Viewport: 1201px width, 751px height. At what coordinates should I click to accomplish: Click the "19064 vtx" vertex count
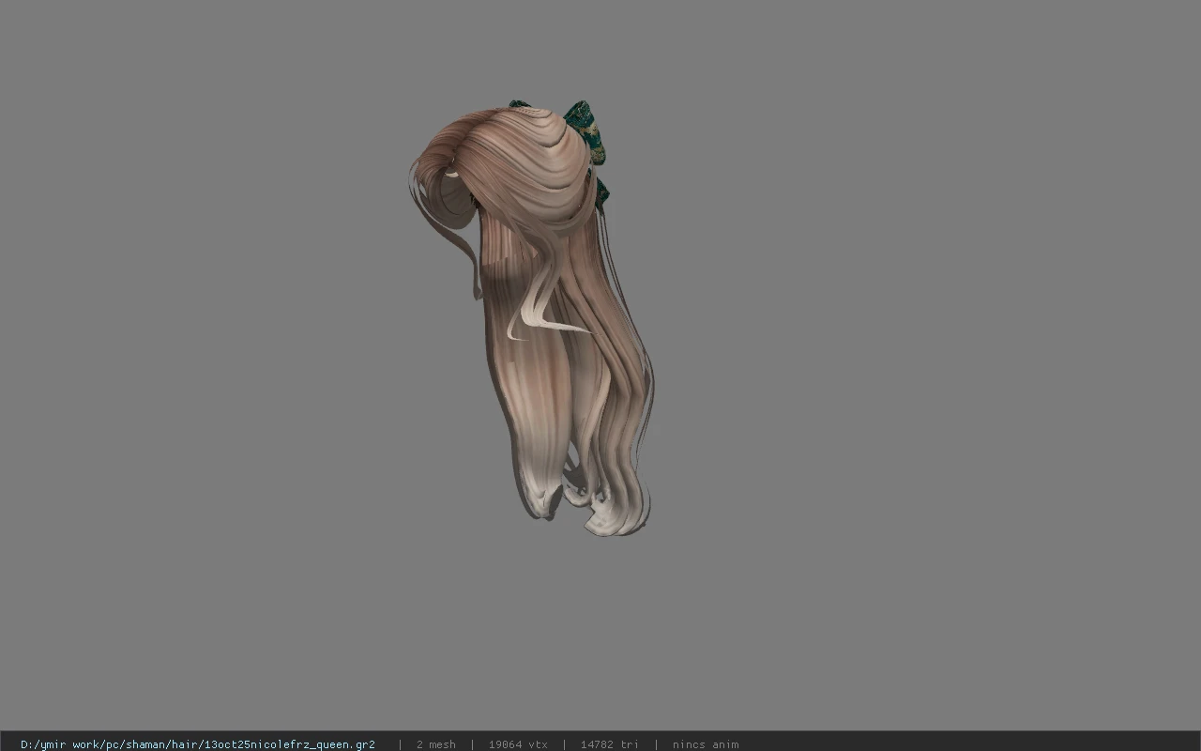pos(518,744)
